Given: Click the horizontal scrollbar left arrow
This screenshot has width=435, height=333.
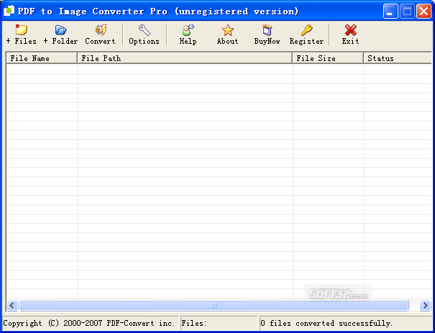Looking at the screenshot, I should point(12,305).
